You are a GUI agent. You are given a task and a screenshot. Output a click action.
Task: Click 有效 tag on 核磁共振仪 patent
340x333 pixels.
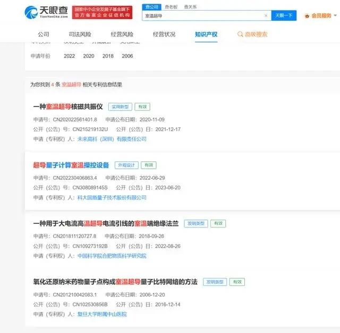[142, 107]
